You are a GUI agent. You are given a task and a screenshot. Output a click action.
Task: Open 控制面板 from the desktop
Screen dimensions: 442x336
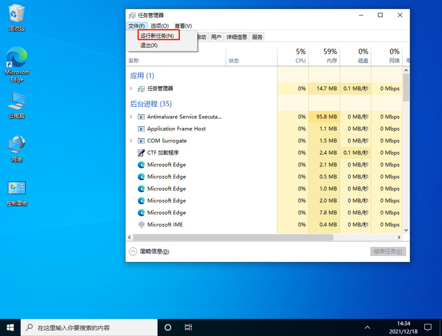pos(17,191)
